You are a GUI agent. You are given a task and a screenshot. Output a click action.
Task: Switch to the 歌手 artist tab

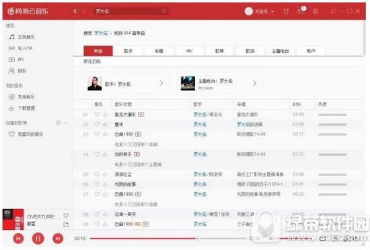(128, 51)
